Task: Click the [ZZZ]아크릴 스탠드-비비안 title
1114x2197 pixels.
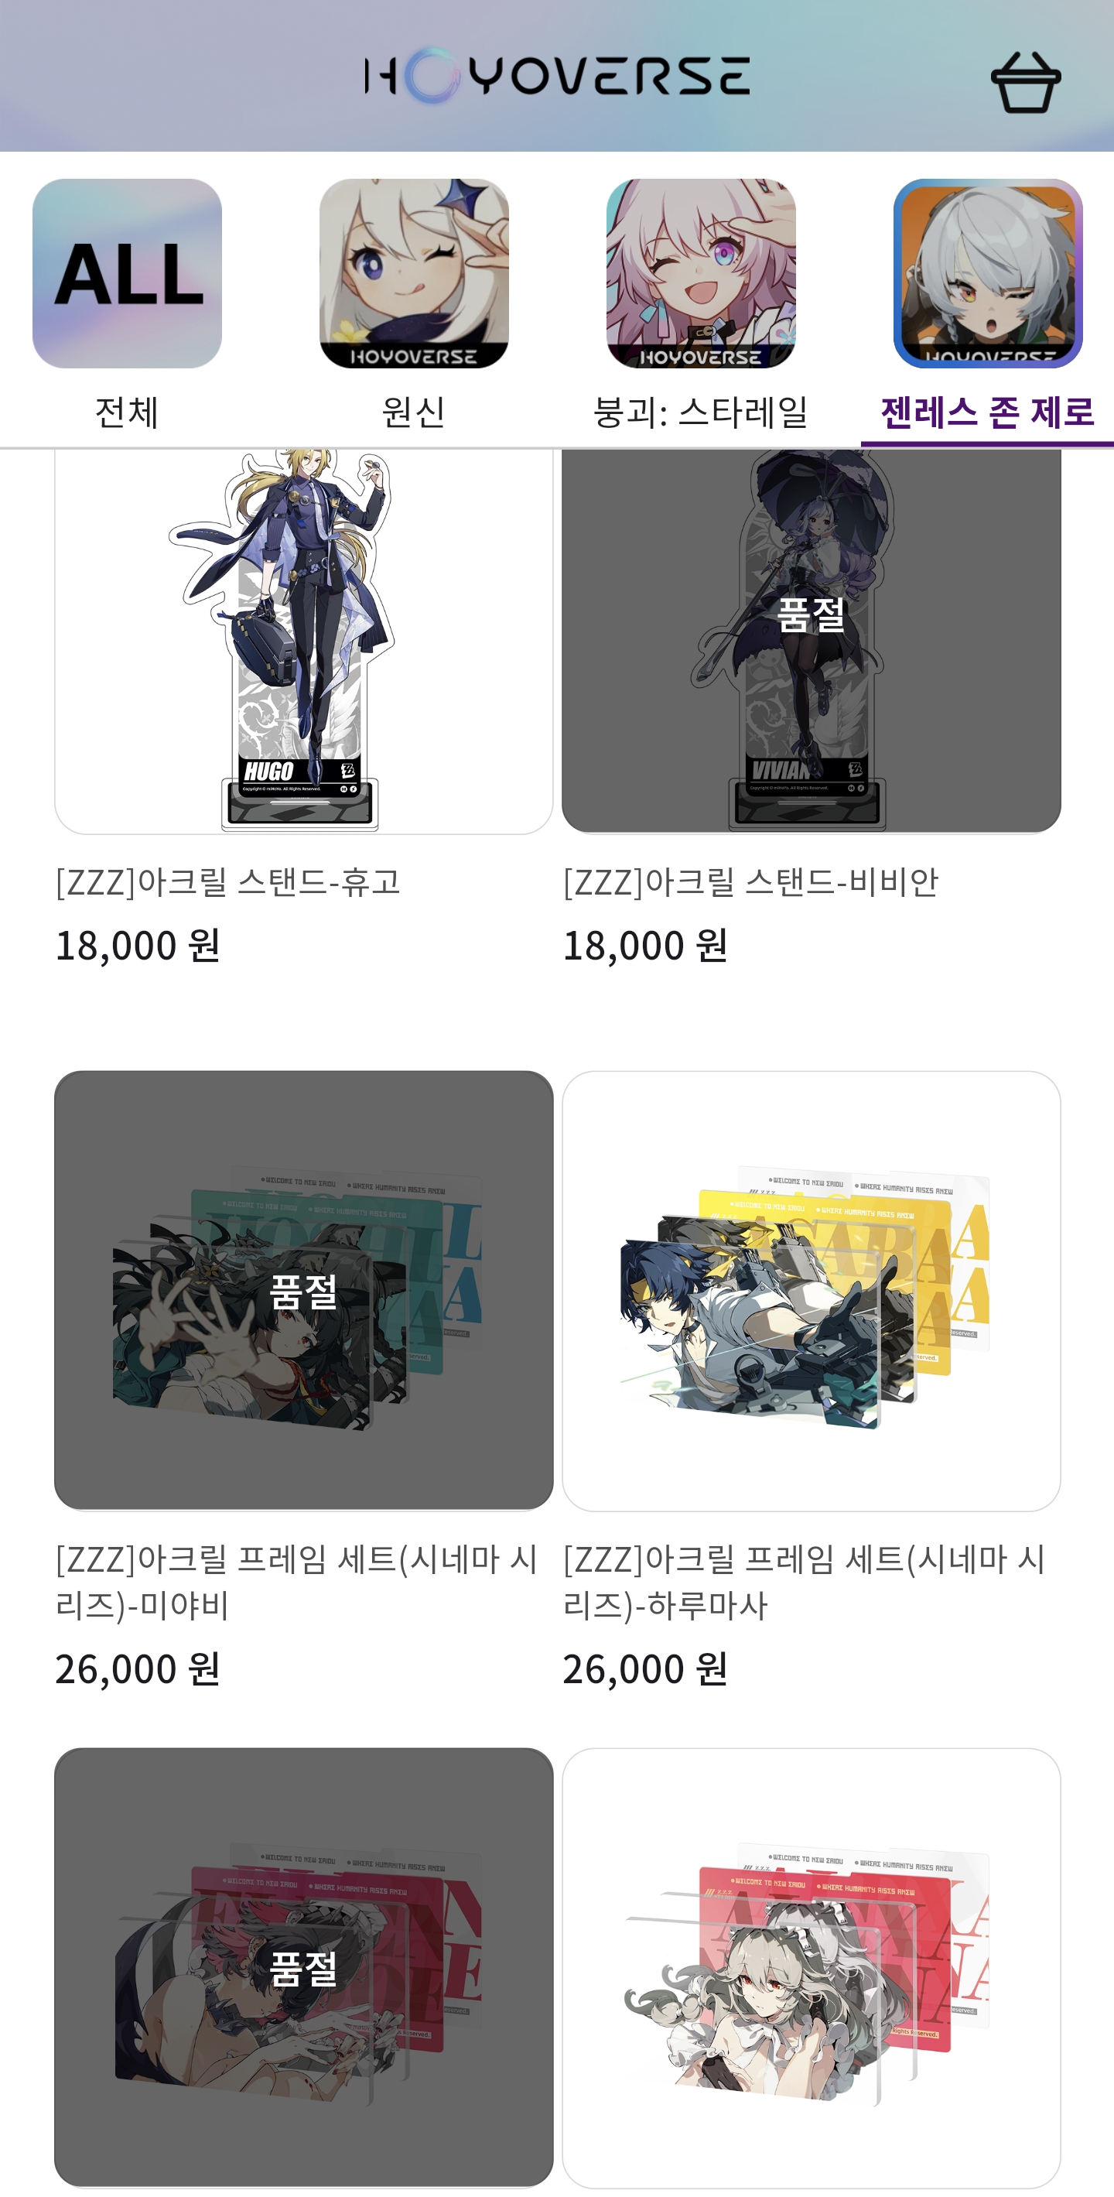Action: 751,882
